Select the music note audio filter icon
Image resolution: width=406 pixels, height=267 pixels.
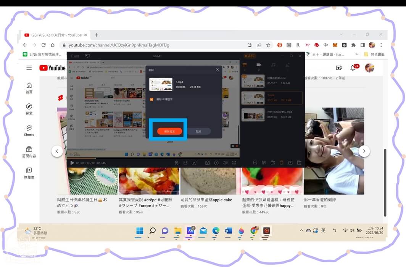tap(273, 65)
